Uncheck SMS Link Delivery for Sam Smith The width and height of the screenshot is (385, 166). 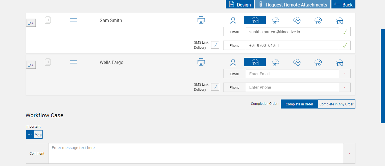tap(215, 45)
